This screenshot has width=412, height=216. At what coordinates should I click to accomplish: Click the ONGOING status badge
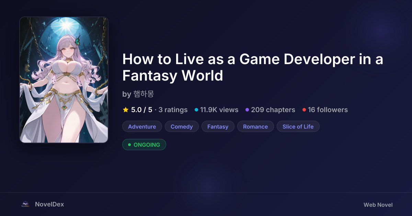pyautogui.click(x=144, y=145)
